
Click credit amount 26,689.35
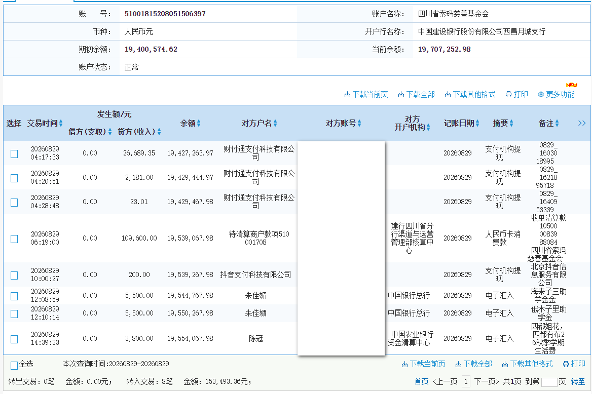pos(139,153)
